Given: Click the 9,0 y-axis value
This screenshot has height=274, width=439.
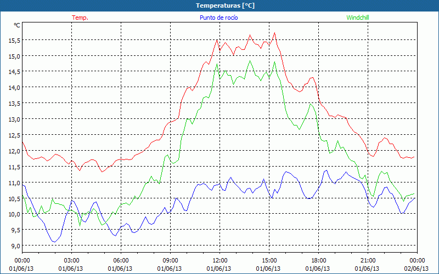Looking at the screenshot, I should tap(16, 246).
